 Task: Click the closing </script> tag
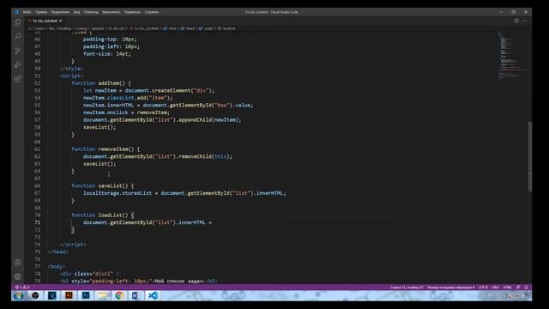pyautogui.click(x=73, y=245)
